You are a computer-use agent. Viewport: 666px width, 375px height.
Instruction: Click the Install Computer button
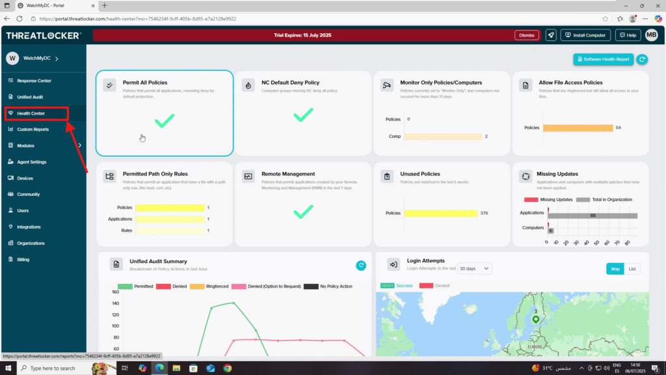(586, 35)
